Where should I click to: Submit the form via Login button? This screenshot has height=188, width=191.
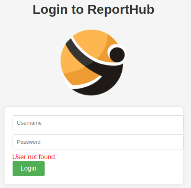(x=28, y=169)
